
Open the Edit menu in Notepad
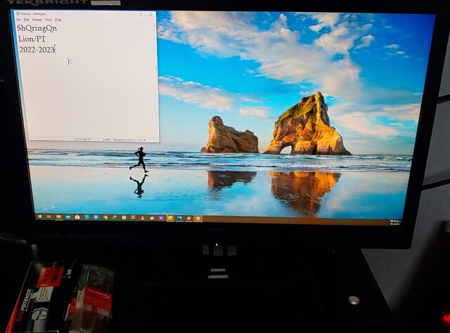click(x=27, y=20)
